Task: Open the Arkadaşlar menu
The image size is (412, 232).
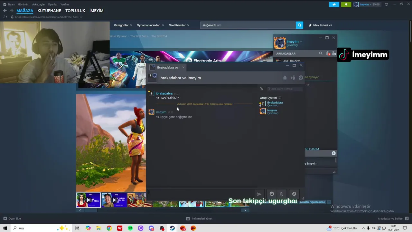Action: 39,5
